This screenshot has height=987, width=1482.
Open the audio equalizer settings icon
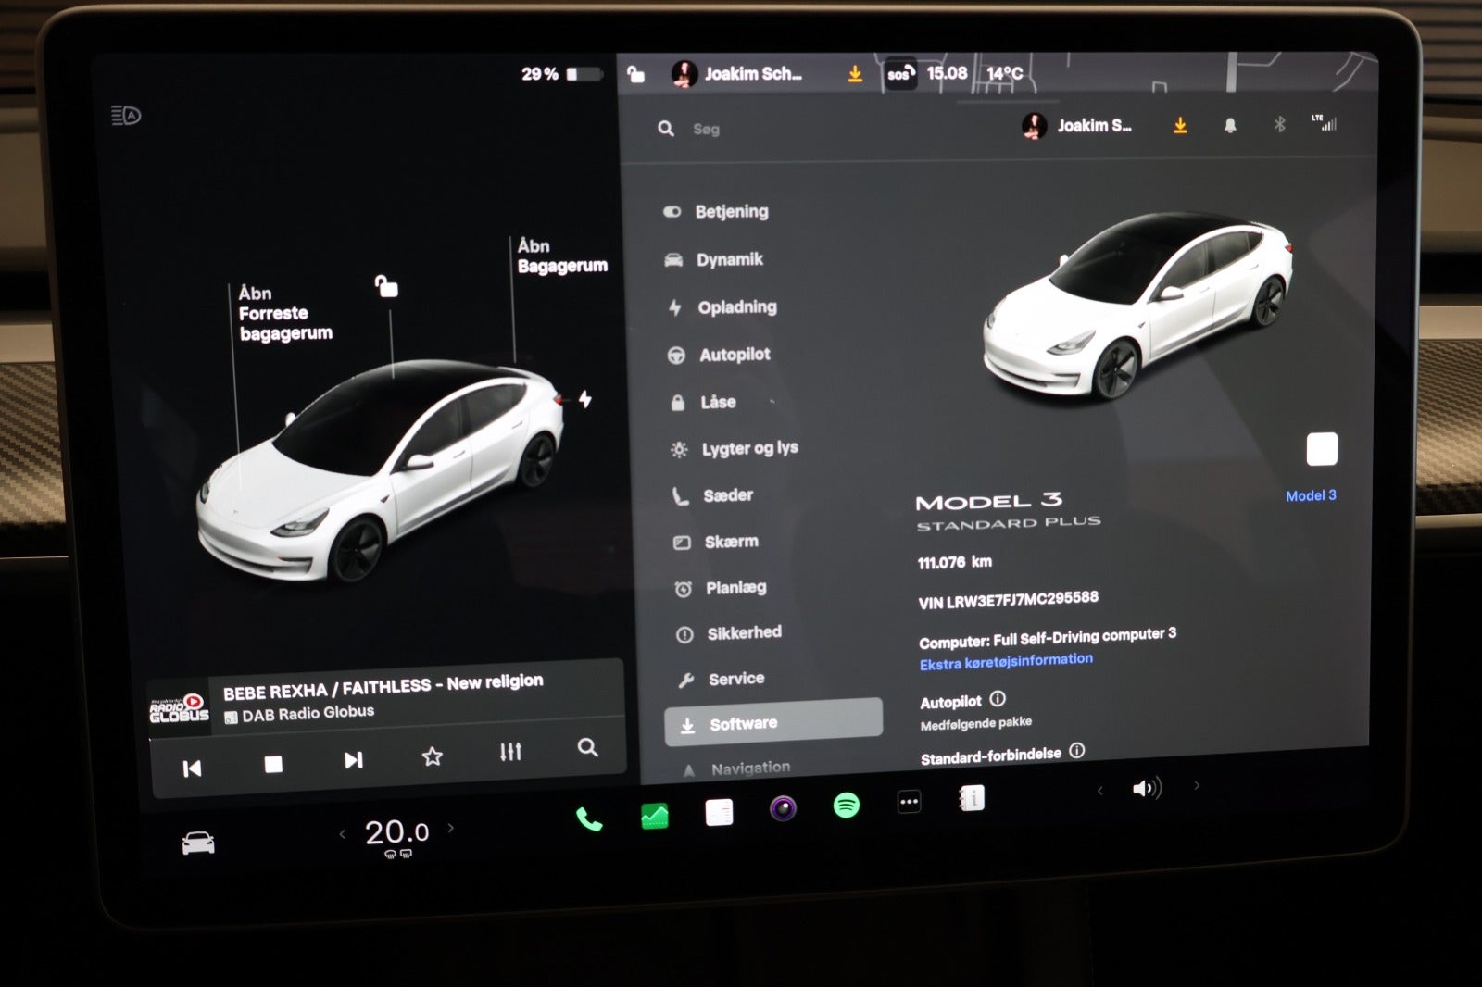point(510,752)
